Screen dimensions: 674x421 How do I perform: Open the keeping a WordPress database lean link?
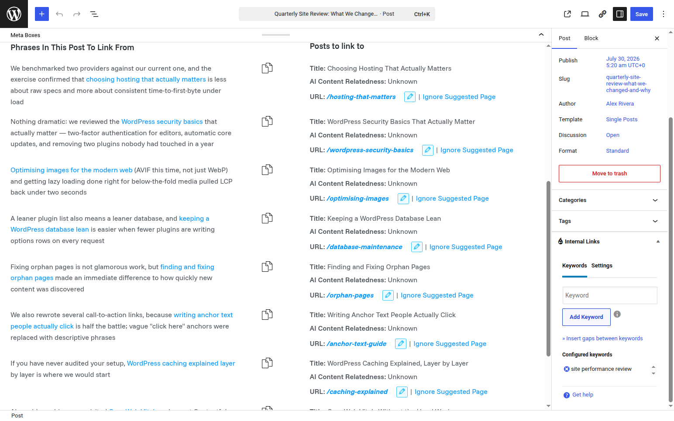pyautogui.click(x=110, y=224)
